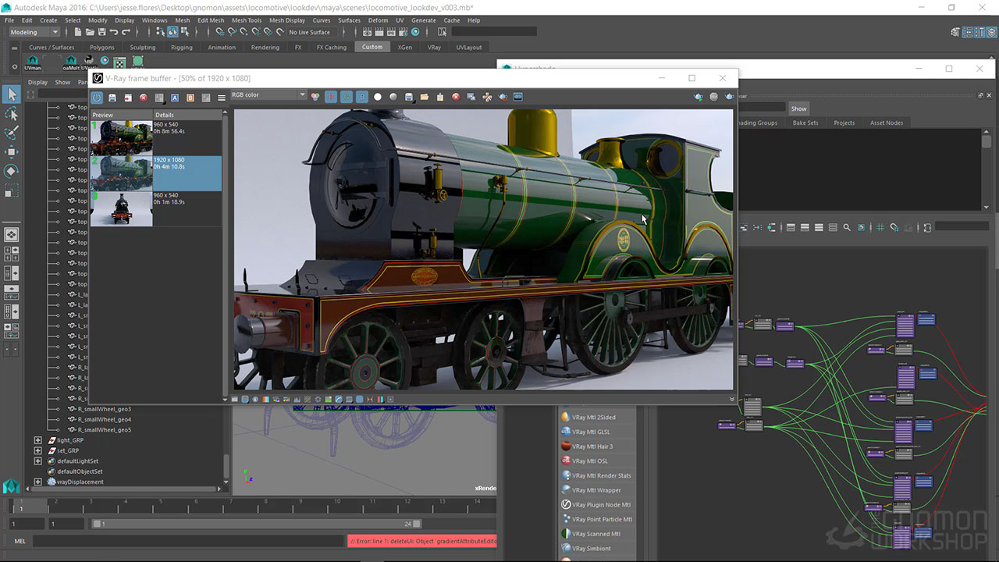The width and height of the screenshot is (999, 562).
Task: Expand vrayDisplacement node in Outliner
Action: [x=37, y=482]
